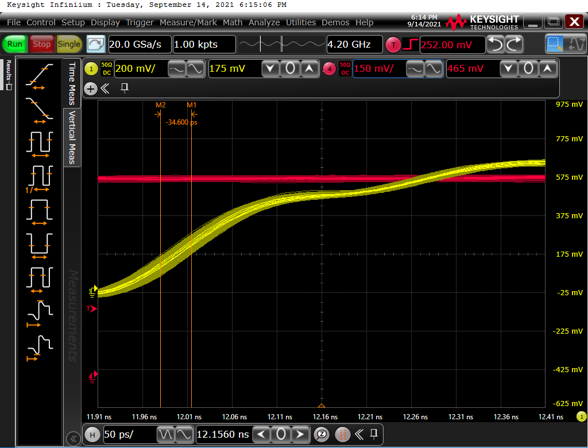588x448 pixels.
Task: Increase channel 1 offset with up arrow
Action: (310, 69)
